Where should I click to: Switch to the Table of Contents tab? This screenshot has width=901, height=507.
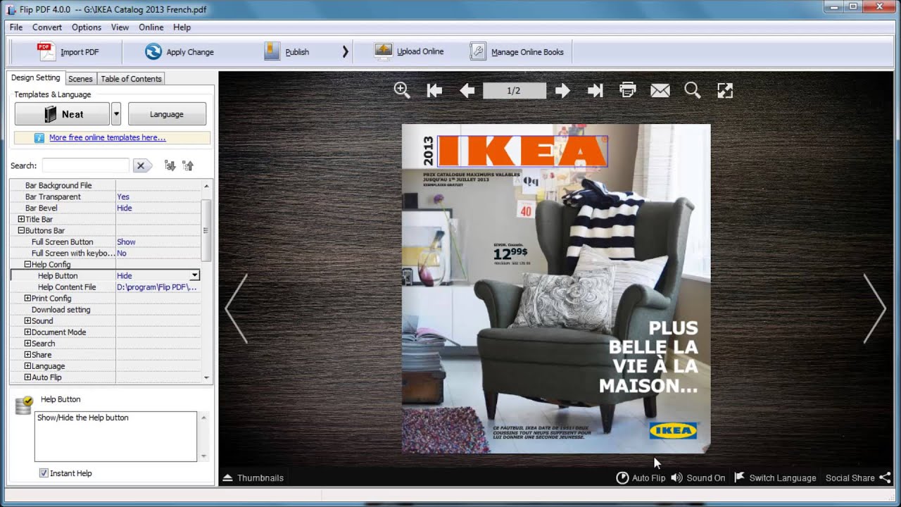tap(131, 79)
